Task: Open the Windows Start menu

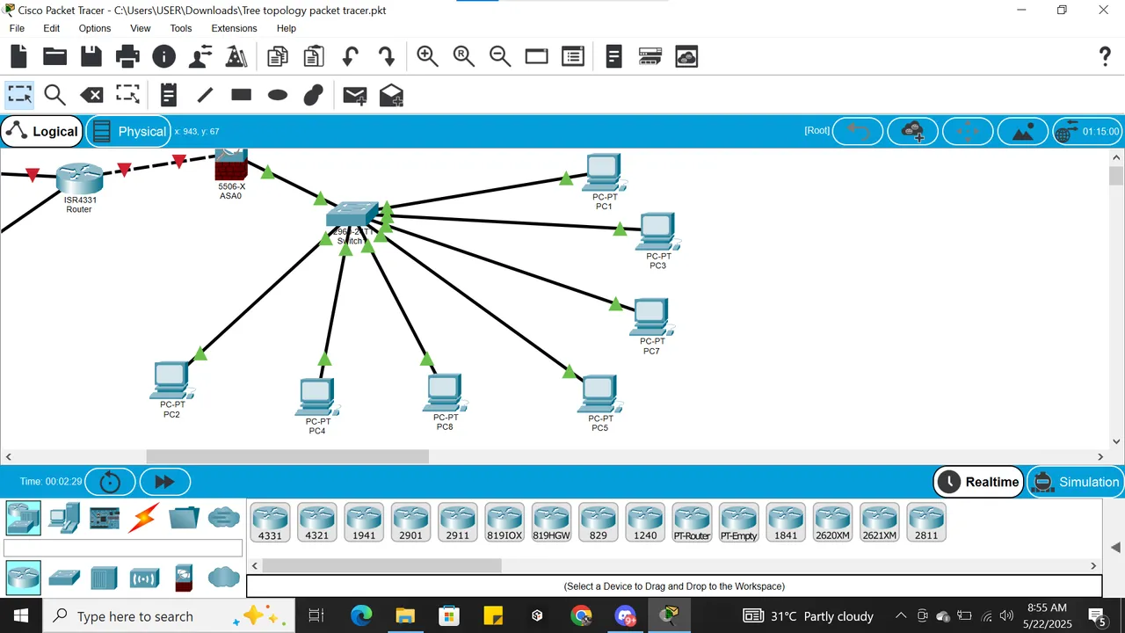Action: (21, 615)
